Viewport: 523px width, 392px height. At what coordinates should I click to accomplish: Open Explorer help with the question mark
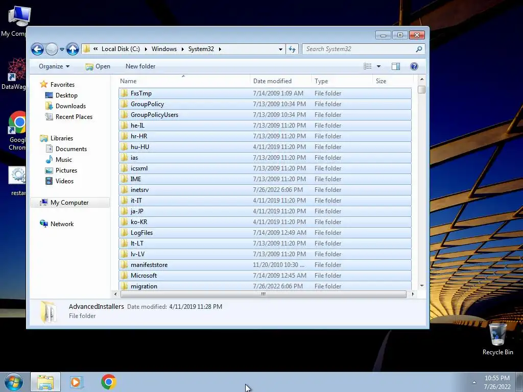(414, 66)
